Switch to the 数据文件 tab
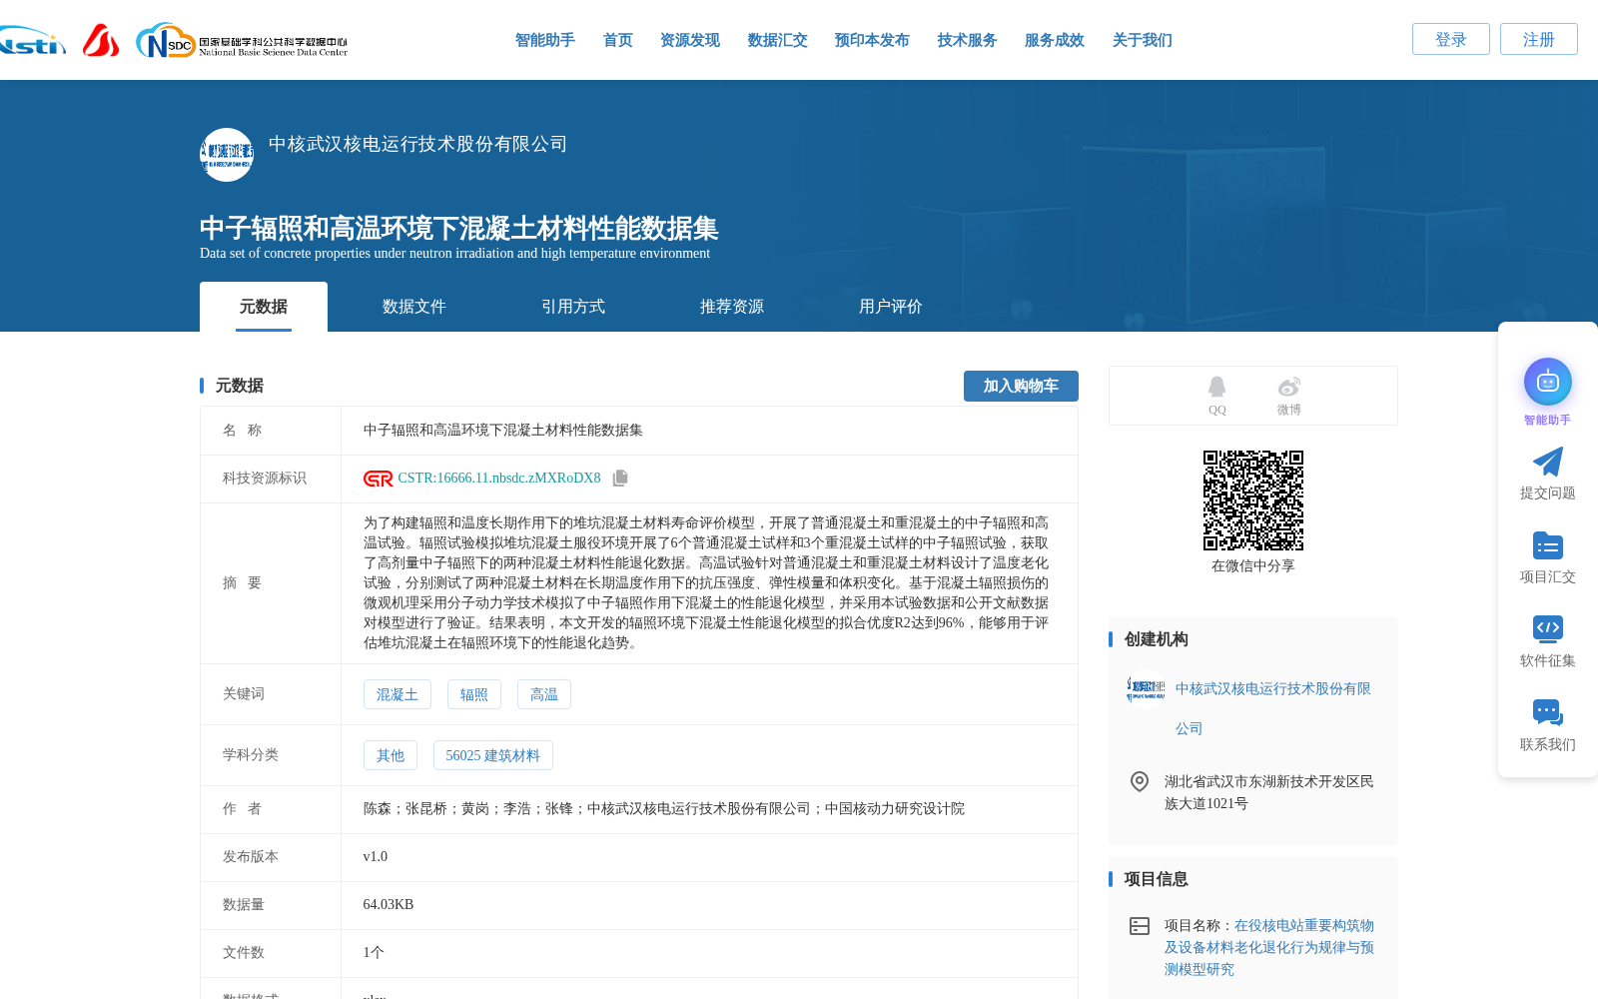Viewport: 1598px width, 999px height. pyautogui.click(x=414, y=307)
